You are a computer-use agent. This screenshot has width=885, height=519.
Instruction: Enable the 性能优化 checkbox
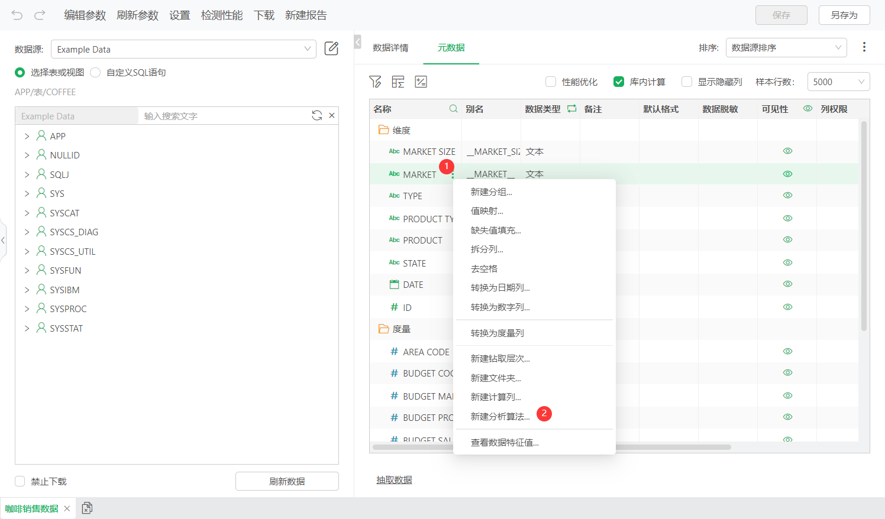point(551,82)
